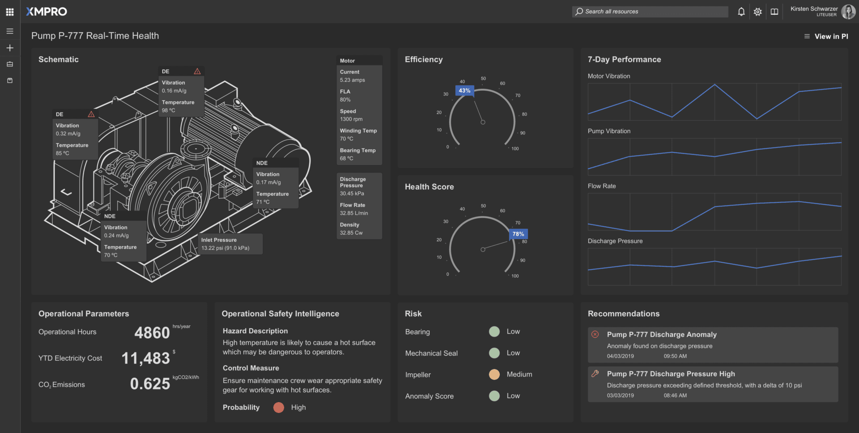Click View in PI menu button
859x433 pixels.
(826, 36)
